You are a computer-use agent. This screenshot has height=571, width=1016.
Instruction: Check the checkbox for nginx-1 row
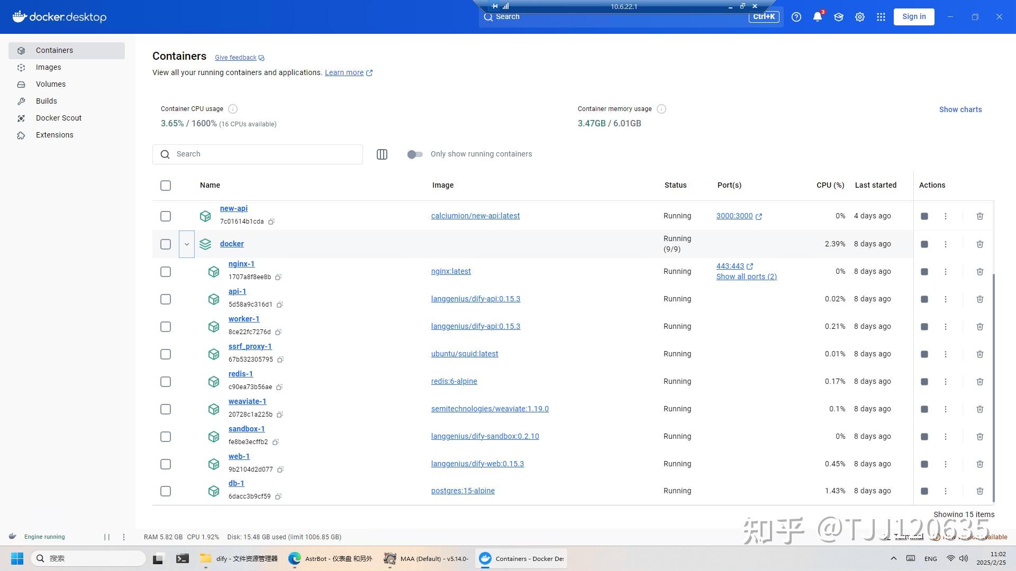pyautogui.click(x=165, y=271)
